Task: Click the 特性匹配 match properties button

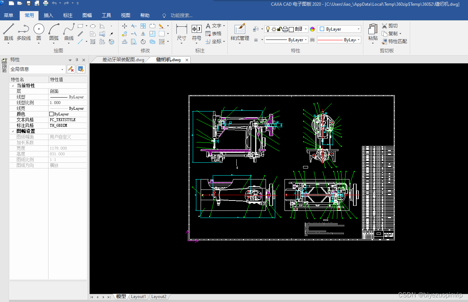Action: 394,41
